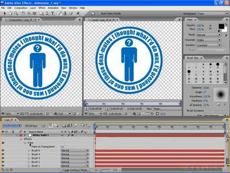Open the Effect menu
Screen dimensions: 230x173
click(x=42, y=8)
